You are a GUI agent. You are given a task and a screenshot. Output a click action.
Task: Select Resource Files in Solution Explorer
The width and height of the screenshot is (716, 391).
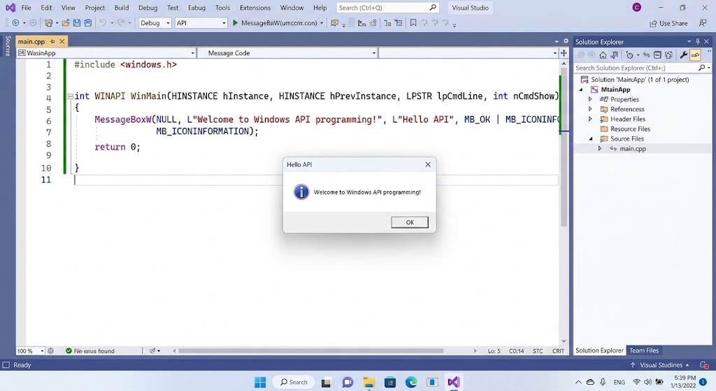point(630,129)
